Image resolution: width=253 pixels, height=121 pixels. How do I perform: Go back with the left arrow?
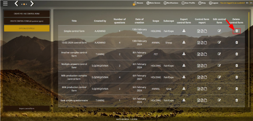16,3
